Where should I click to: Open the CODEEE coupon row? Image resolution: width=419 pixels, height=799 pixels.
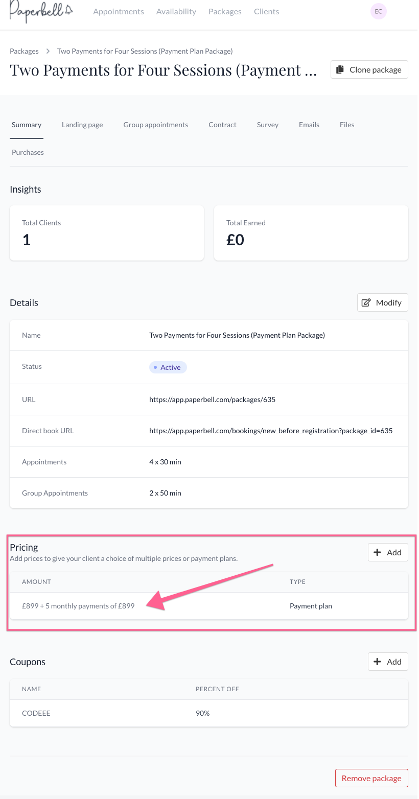point(36,713)
